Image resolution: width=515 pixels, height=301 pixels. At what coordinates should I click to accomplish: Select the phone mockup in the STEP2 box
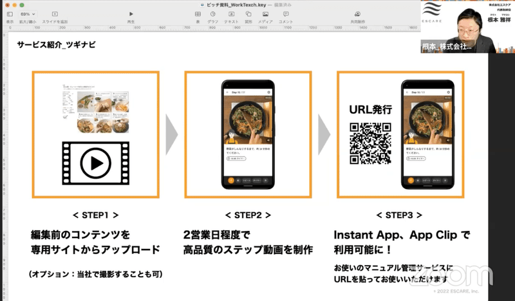248,134
